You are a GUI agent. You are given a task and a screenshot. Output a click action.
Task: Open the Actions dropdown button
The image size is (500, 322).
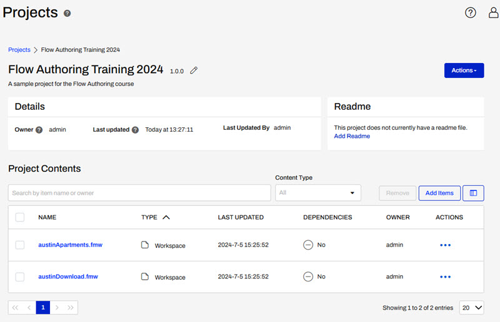pyautogui.click(x=464, y=71)
